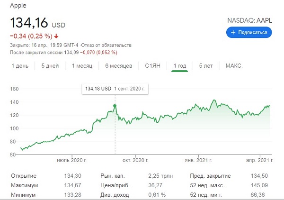This screenshot has width=284, height=200.
Task: Click the red down arrow icon
Action: tap(56, 36)
